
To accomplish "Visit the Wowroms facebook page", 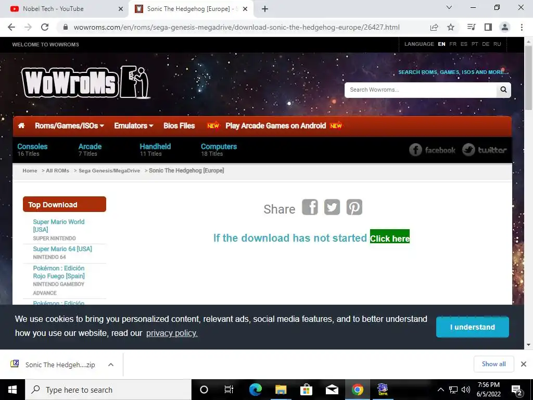I will click(x=432, y=149).
